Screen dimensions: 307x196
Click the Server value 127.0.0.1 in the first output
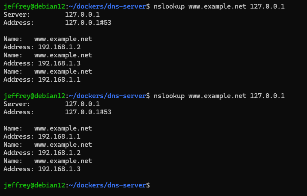(x=82, y=15)
